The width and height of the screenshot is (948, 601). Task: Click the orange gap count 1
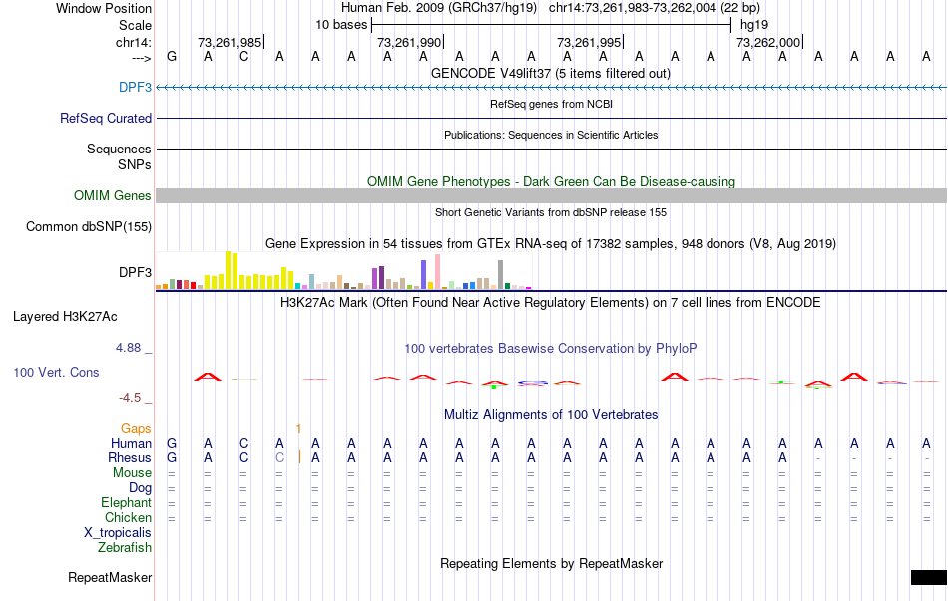click(x=298, y=429)
